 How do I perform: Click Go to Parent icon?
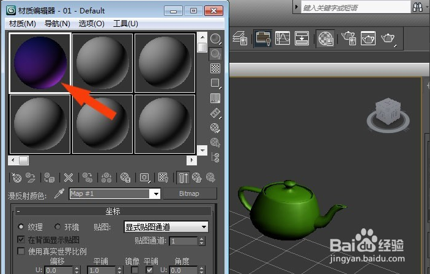click(x=197, y=178)
